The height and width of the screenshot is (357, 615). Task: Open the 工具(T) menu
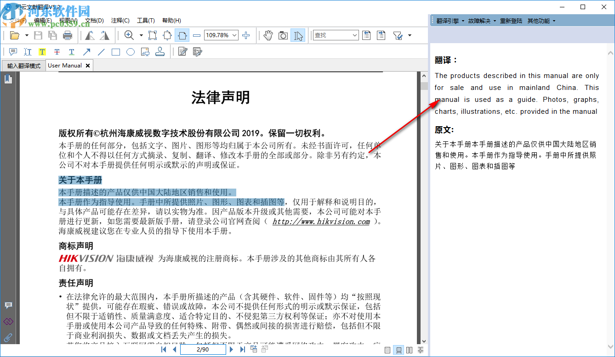(x=146, y=21)
